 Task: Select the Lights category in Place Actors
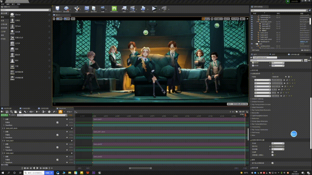pyautogui.click(x=2, y=20)
